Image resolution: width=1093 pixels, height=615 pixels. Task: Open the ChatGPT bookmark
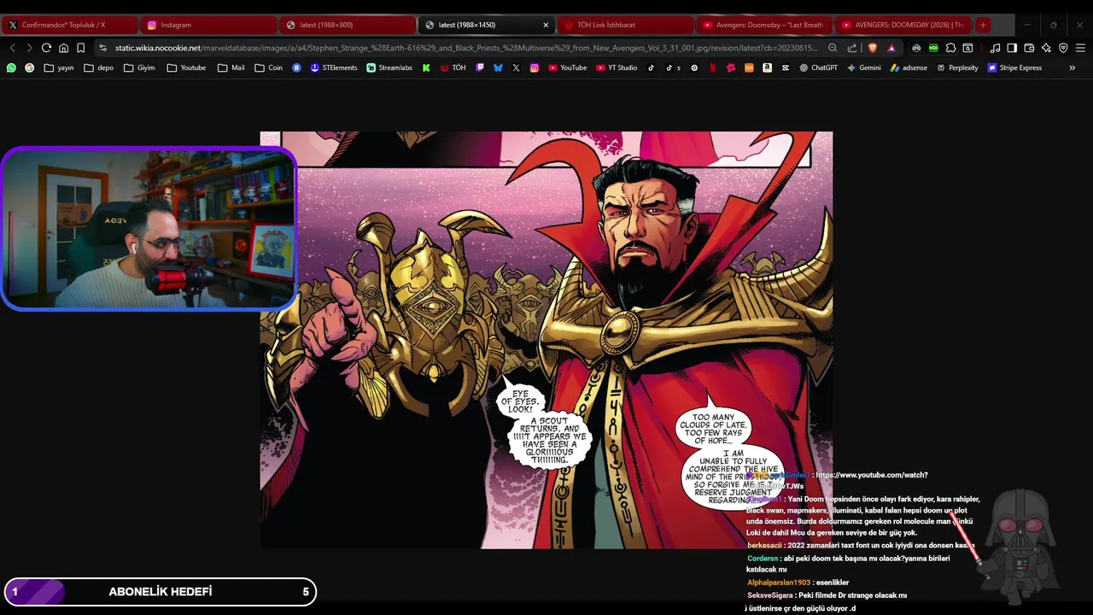click(x=818, y=67)
